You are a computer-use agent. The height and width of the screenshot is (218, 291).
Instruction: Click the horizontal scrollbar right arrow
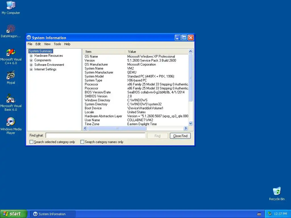[186, 128]
